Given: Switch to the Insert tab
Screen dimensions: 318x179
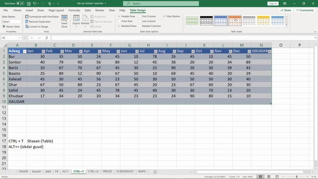Looking at the screenshot, I should click(x=29, y=10).
